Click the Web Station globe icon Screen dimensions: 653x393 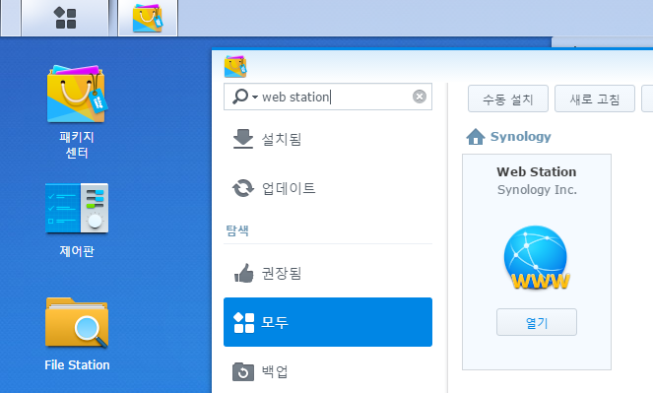[537, 257]
